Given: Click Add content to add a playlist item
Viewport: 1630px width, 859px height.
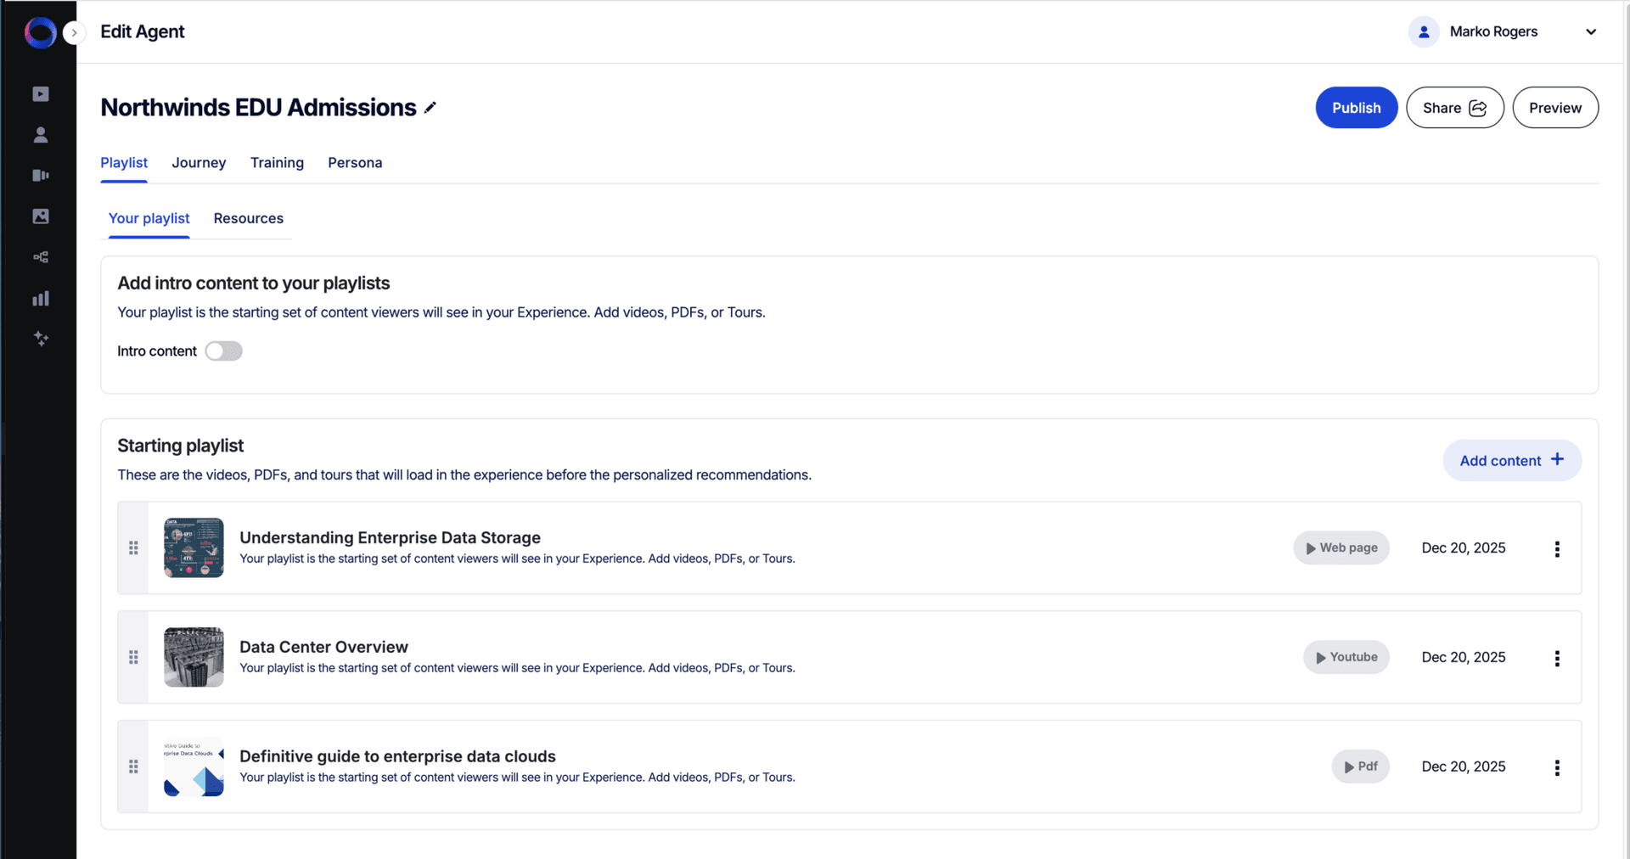Looking at the screenshot, I should [1511, 460].
